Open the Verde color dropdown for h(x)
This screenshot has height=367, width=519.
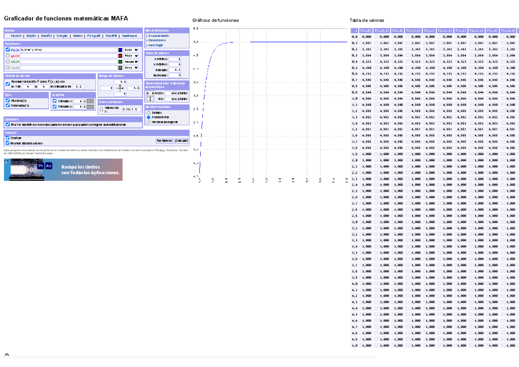[131, 62]
